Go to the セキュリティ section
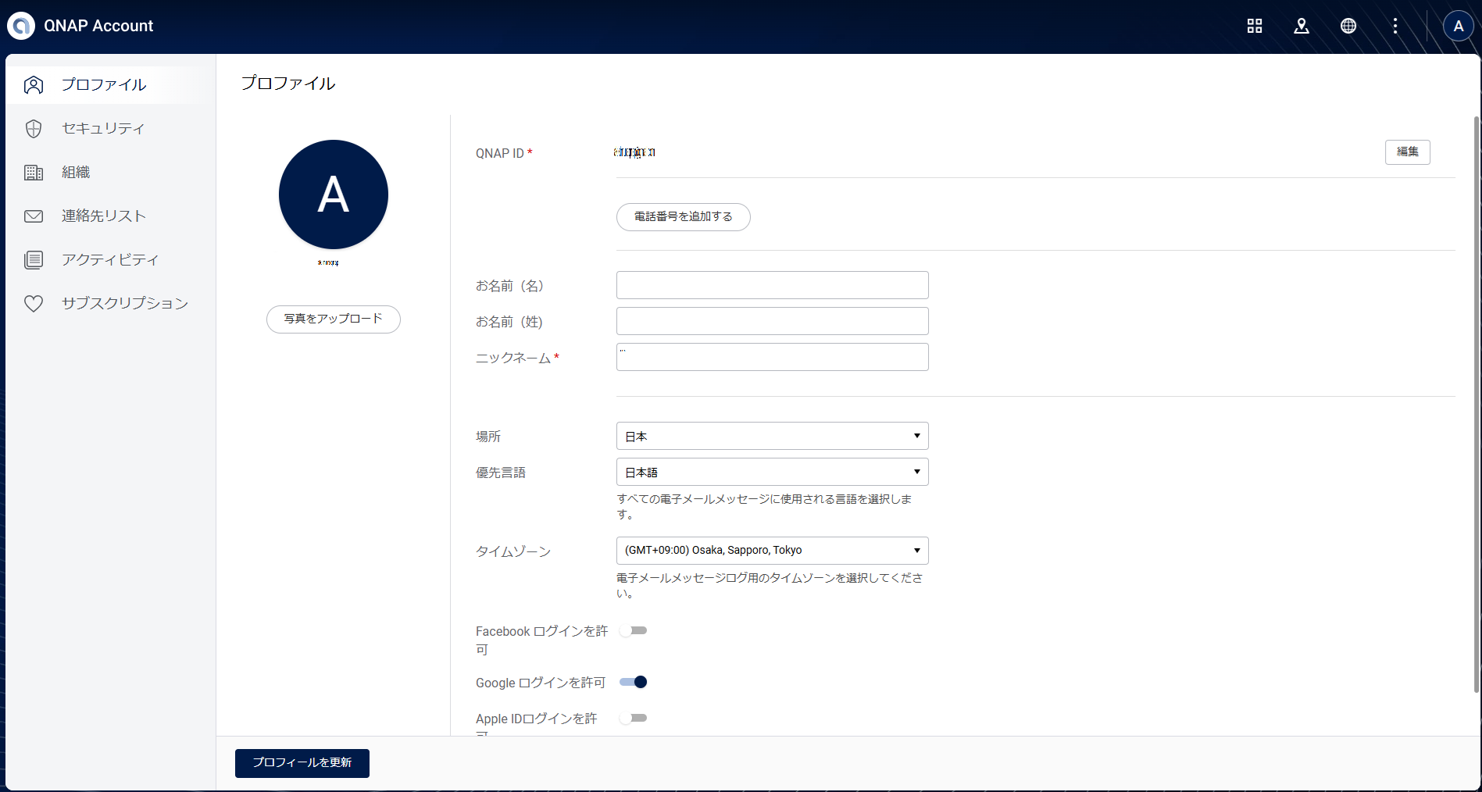Viewport: 1482px width, 792px height. (x=111, y=128)
